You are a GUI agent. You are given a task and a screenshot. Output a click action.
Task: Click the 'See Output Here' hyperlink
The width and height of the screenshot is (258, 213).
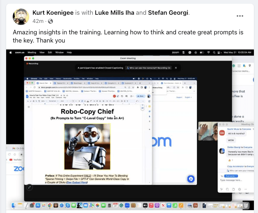[78, 182]
